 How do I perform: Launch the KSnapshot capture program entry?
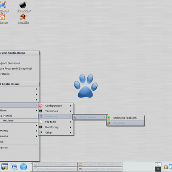click(x=19, y=68)
